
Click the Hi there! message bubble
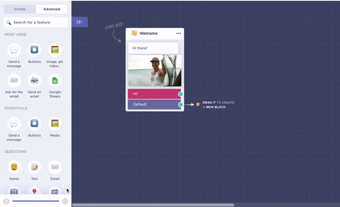point(153,48)
